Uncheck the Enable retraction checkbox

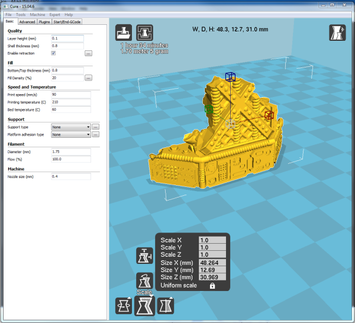click(53, 53)
